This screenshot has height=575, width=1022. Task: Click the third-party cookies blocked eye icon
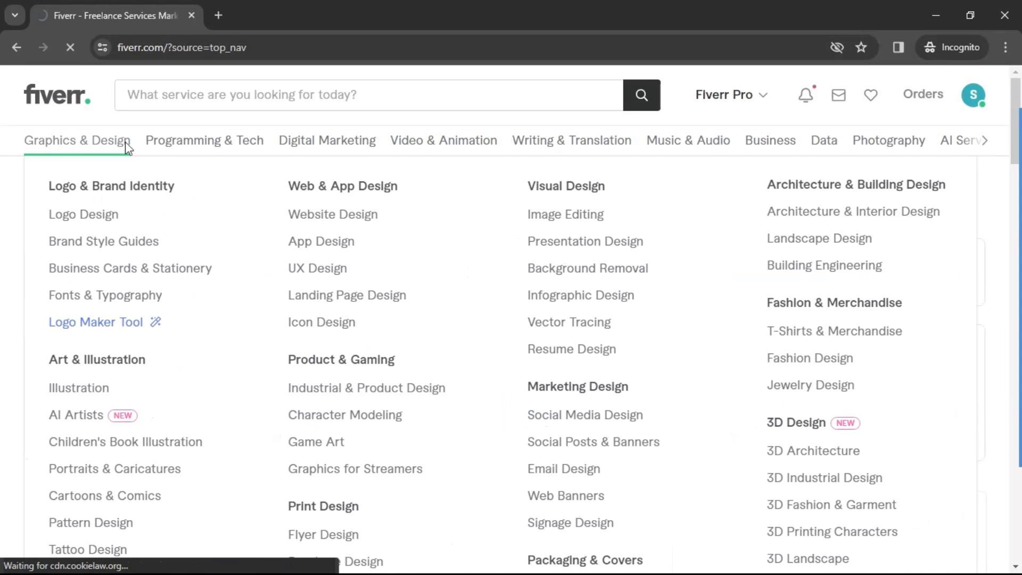pyautogui.click(x=836, y=47)
